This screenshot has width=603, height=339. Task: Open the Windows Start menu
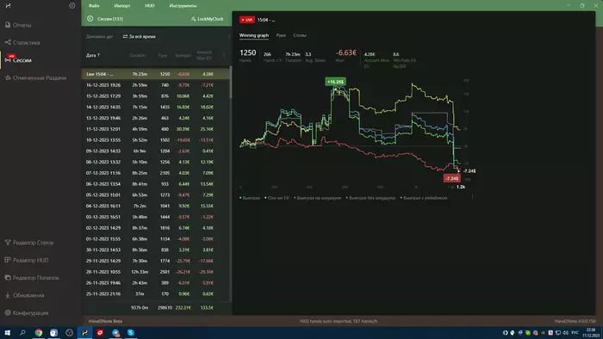7,332
